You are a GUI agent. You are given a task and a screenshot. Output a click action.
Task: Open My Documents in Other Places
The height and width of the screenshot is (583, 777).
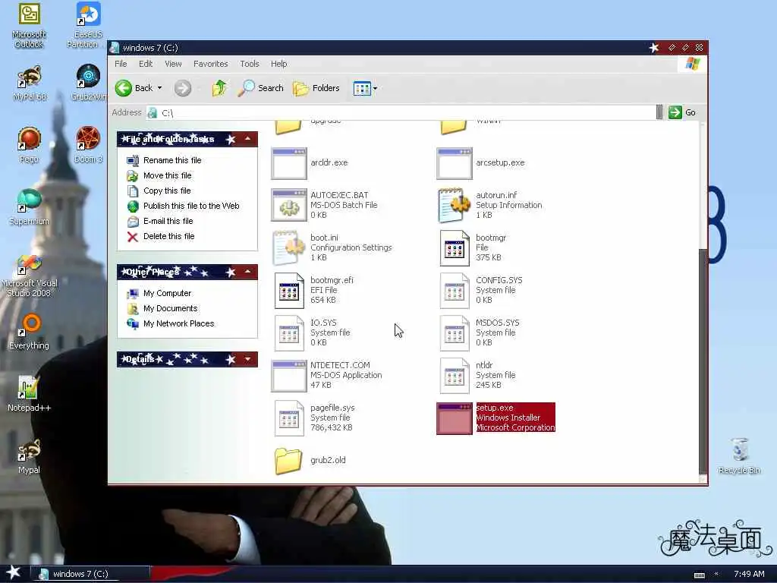click(x=170, y=308)
